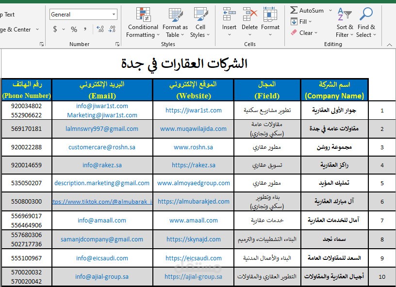Screen dimensions: 396x287
Task: Expand the Insert dropdown arrow
Action: [230, 34]
